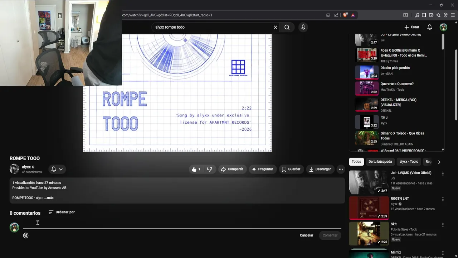Image resolution: width=458 pixels, height=258 pixels.
Task: Click the 'ROMPE TOOO' video title
Action: point(25,158)
